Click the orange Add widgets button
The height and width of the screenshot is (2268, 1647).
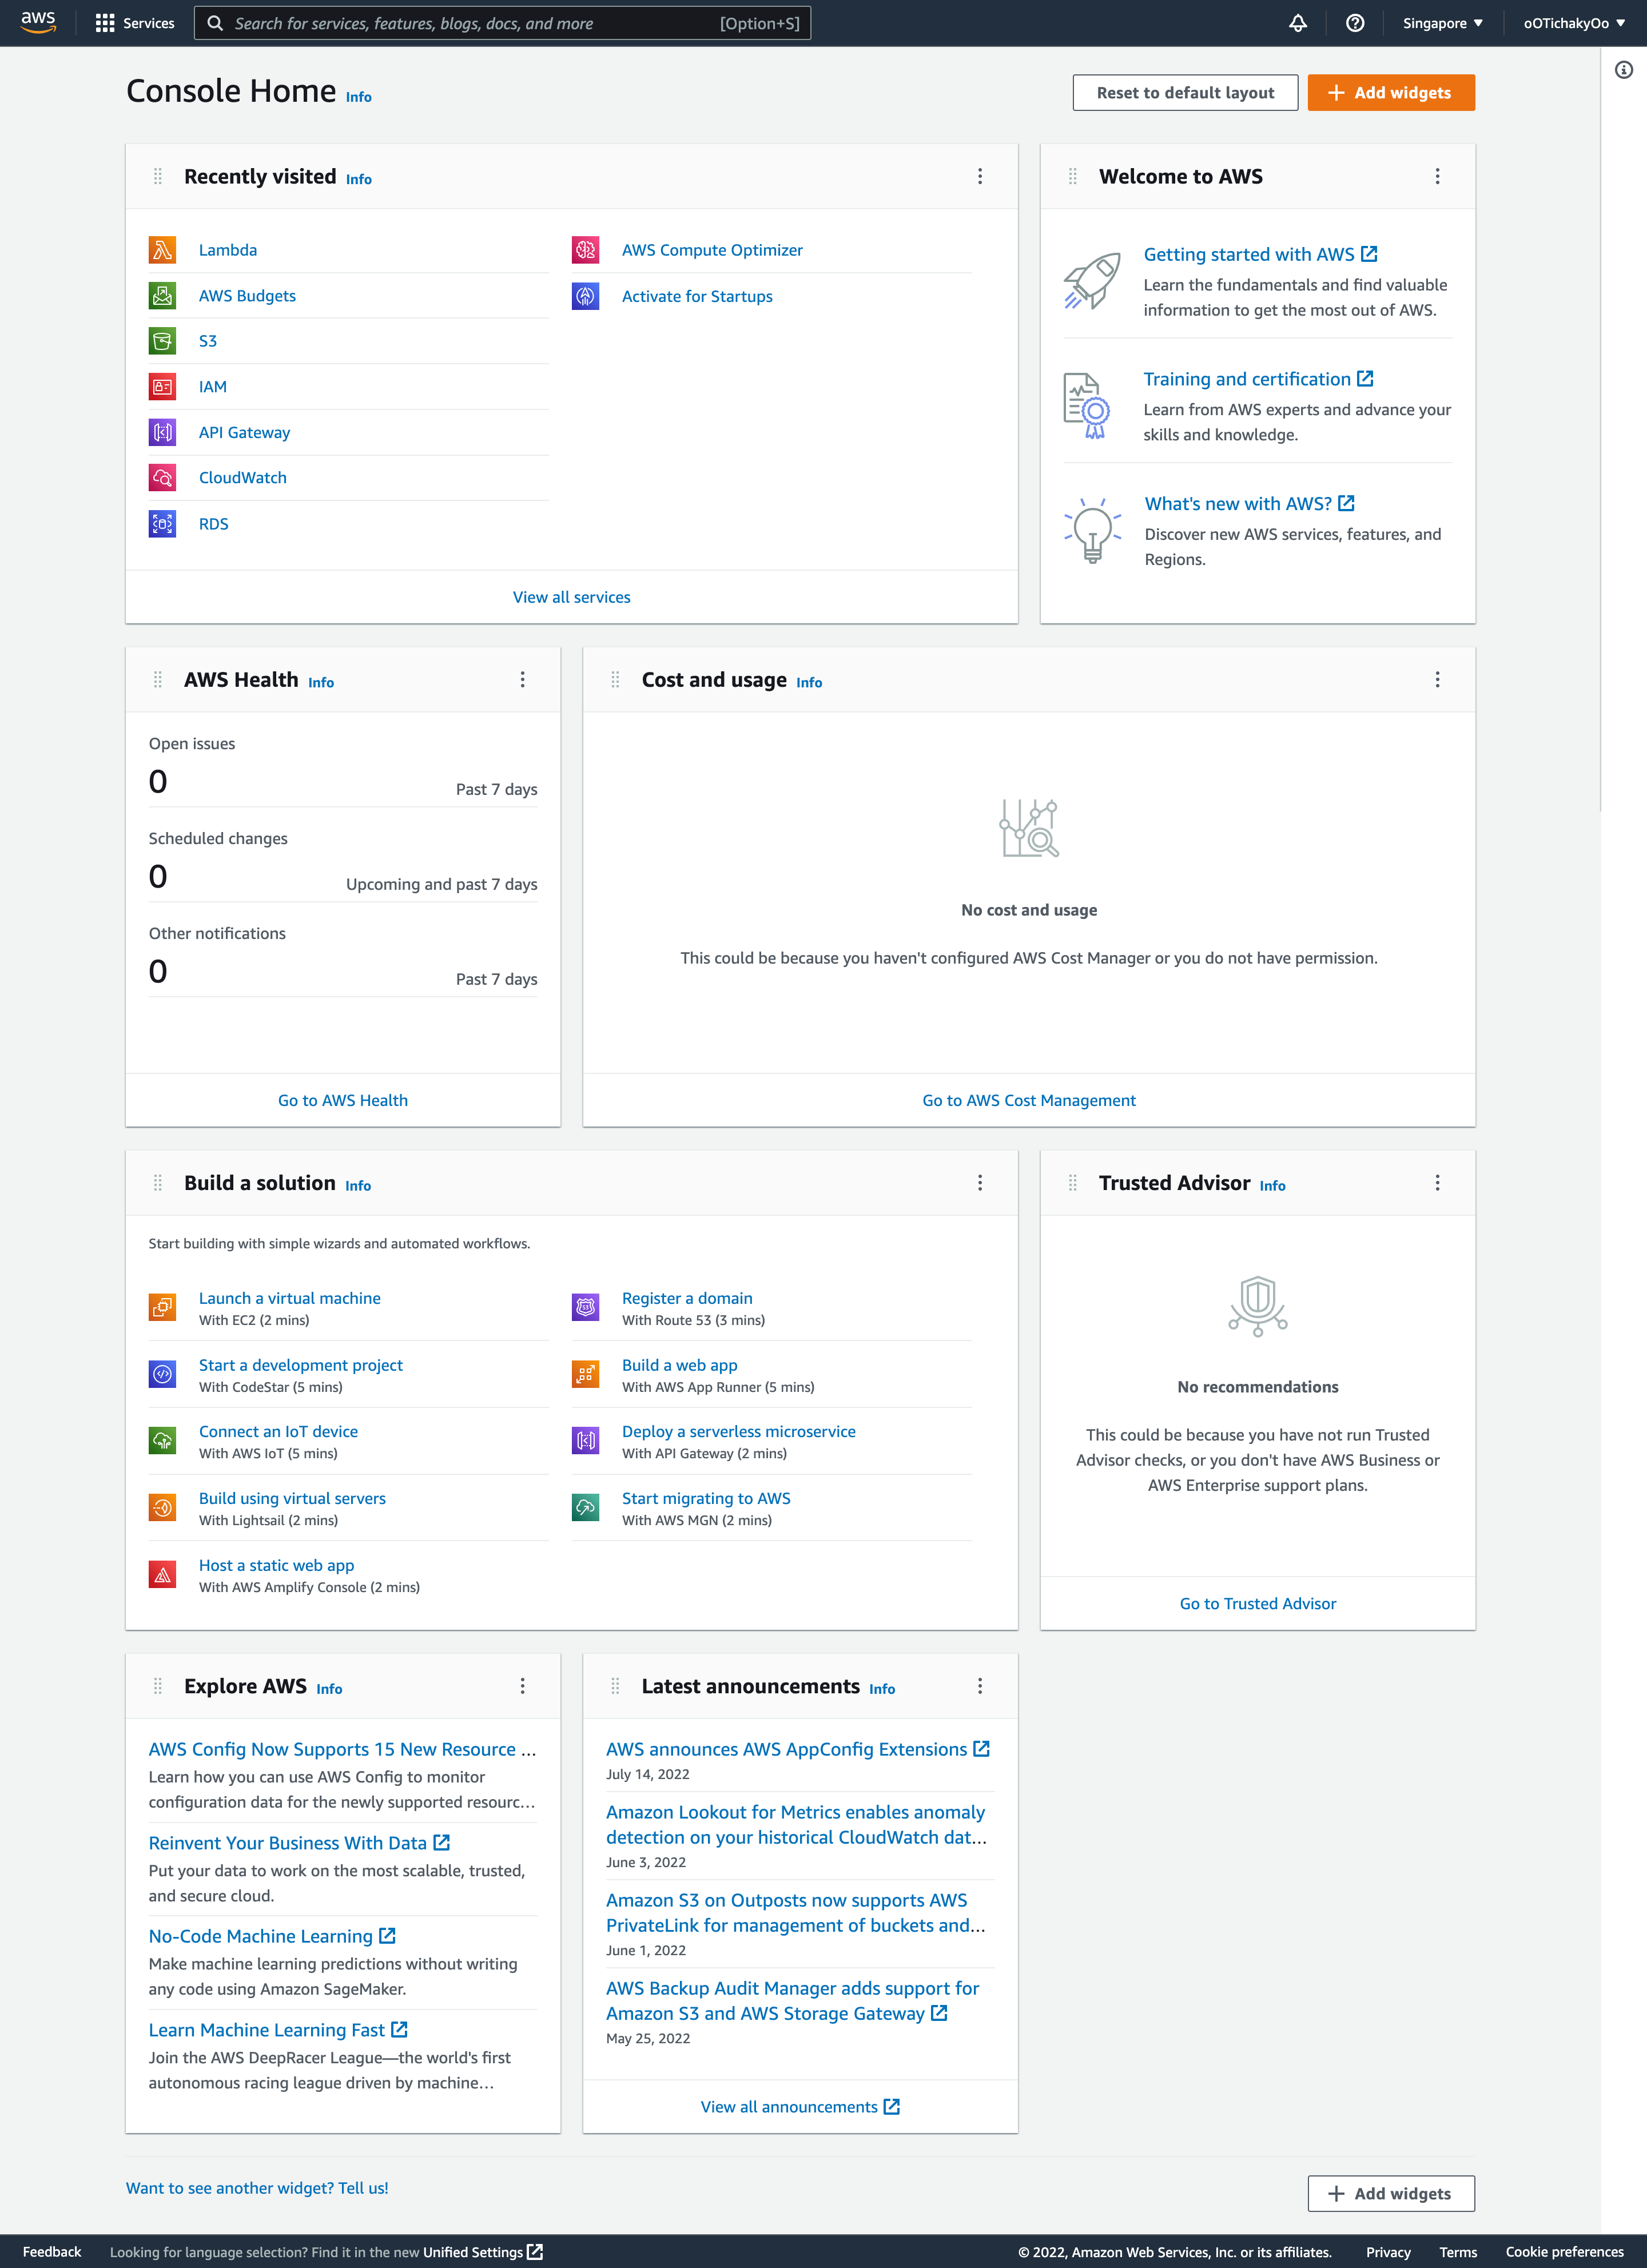coord(1391,92)
